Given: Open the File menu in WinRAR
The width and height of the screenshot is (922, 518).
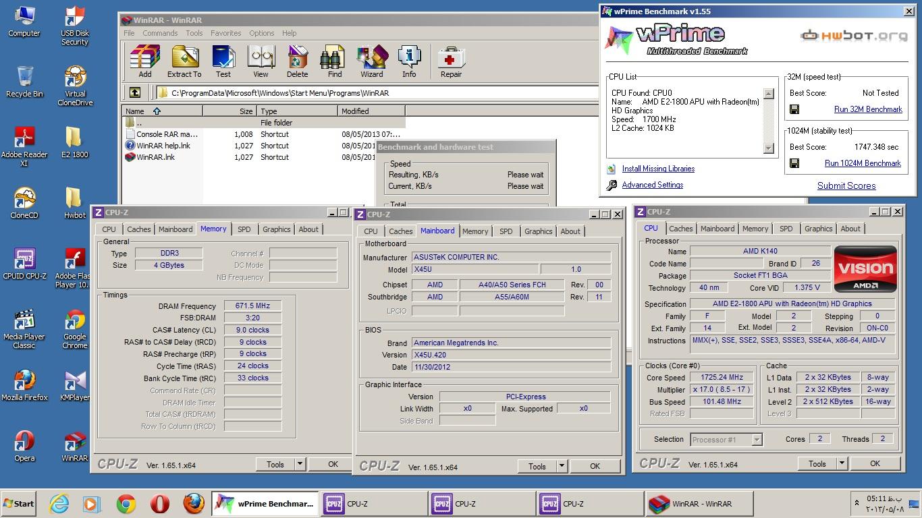Looking at the screenshot, I should pos(129,33).
